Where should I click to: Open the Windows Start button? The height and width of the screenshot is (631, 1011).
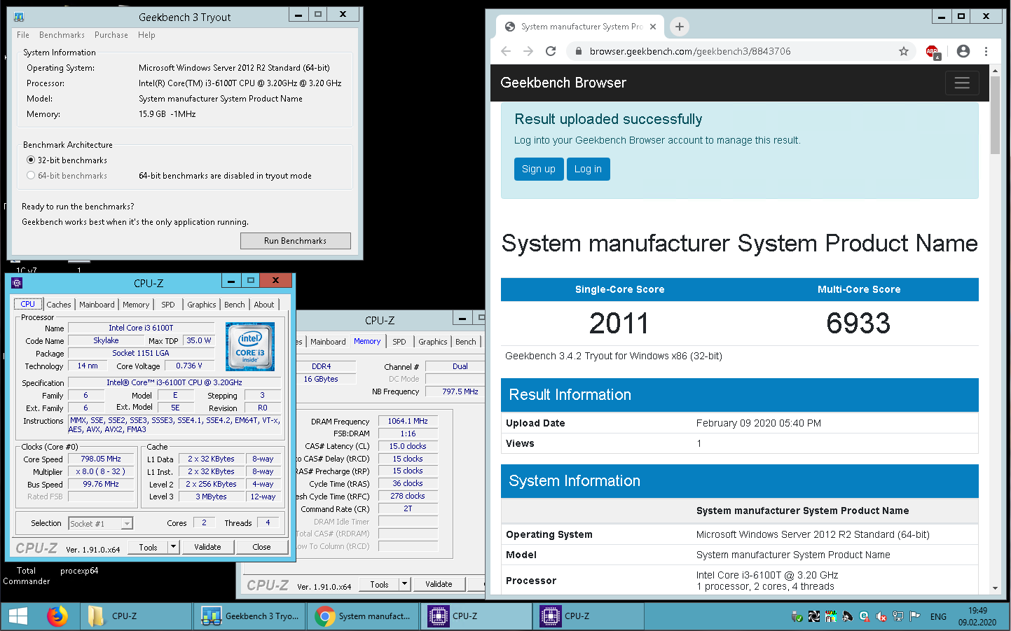pos(18,616)
